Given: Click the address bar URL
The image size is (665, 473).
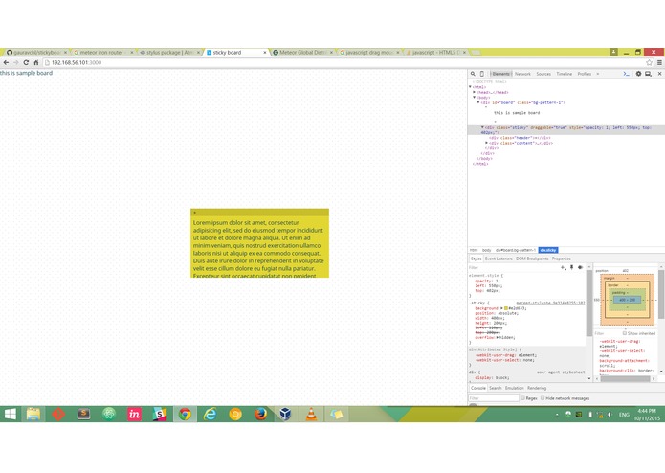Looking at the screenshot, I should coord(77,63).
